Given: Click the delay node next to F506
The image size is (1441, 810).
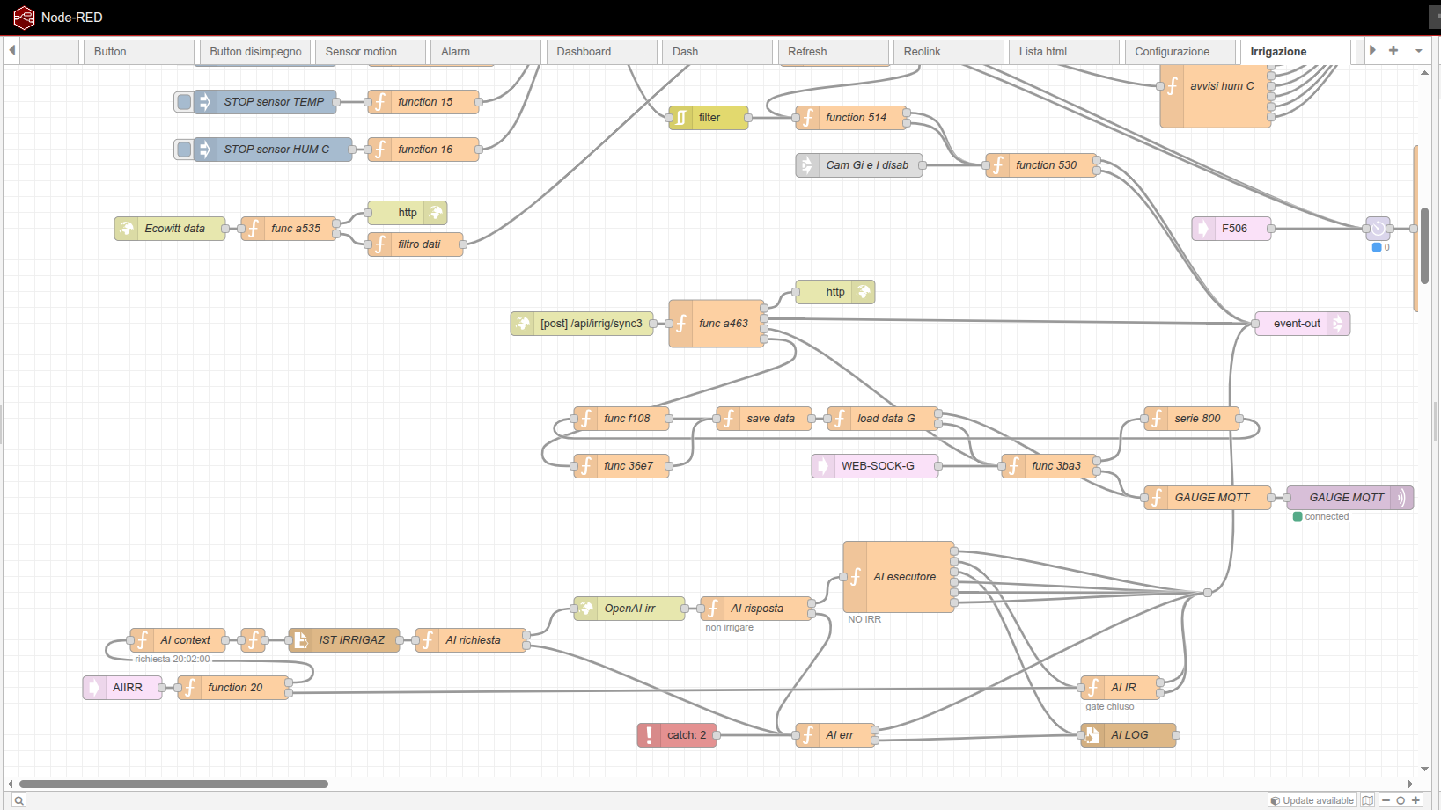Looking at the screenshot, I should pyautogui.click(x=1379, y=229).
